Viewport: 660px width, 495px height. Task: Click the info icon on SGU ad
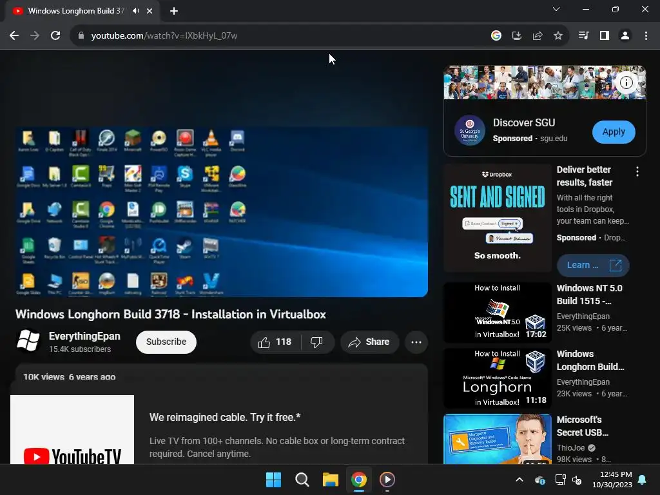coord(626,82)
